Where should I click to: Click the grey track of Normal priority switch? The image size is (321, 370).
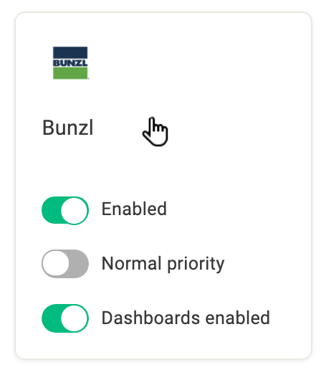[x=79, y=264]
